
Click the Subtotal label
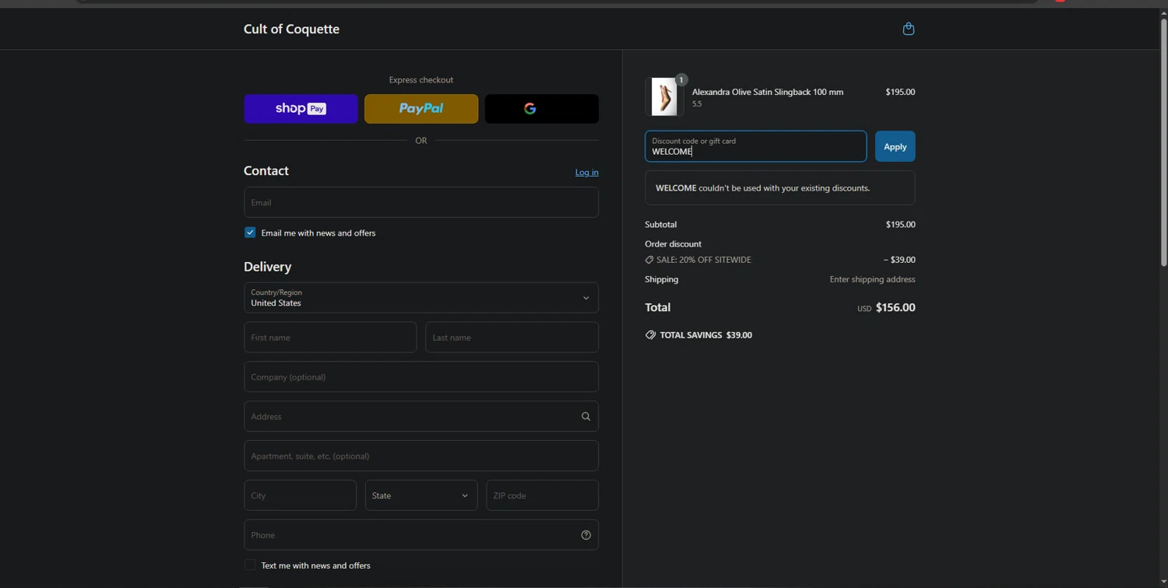tap(660, 225)
